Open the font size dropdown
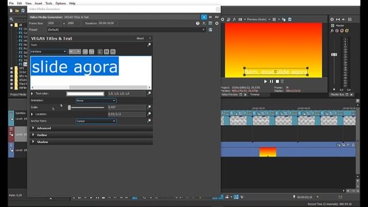The height and width of the screenshot is (207, 368). pyautogui.click(x=75, y=52)
